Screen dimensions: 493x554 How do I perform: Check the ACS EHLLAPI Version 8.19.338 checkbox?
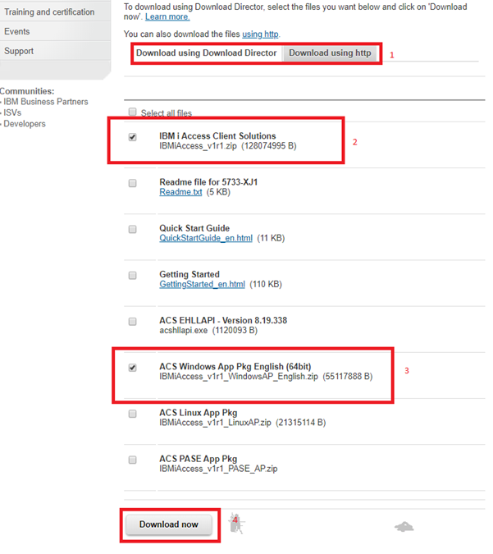coord(132,322)
